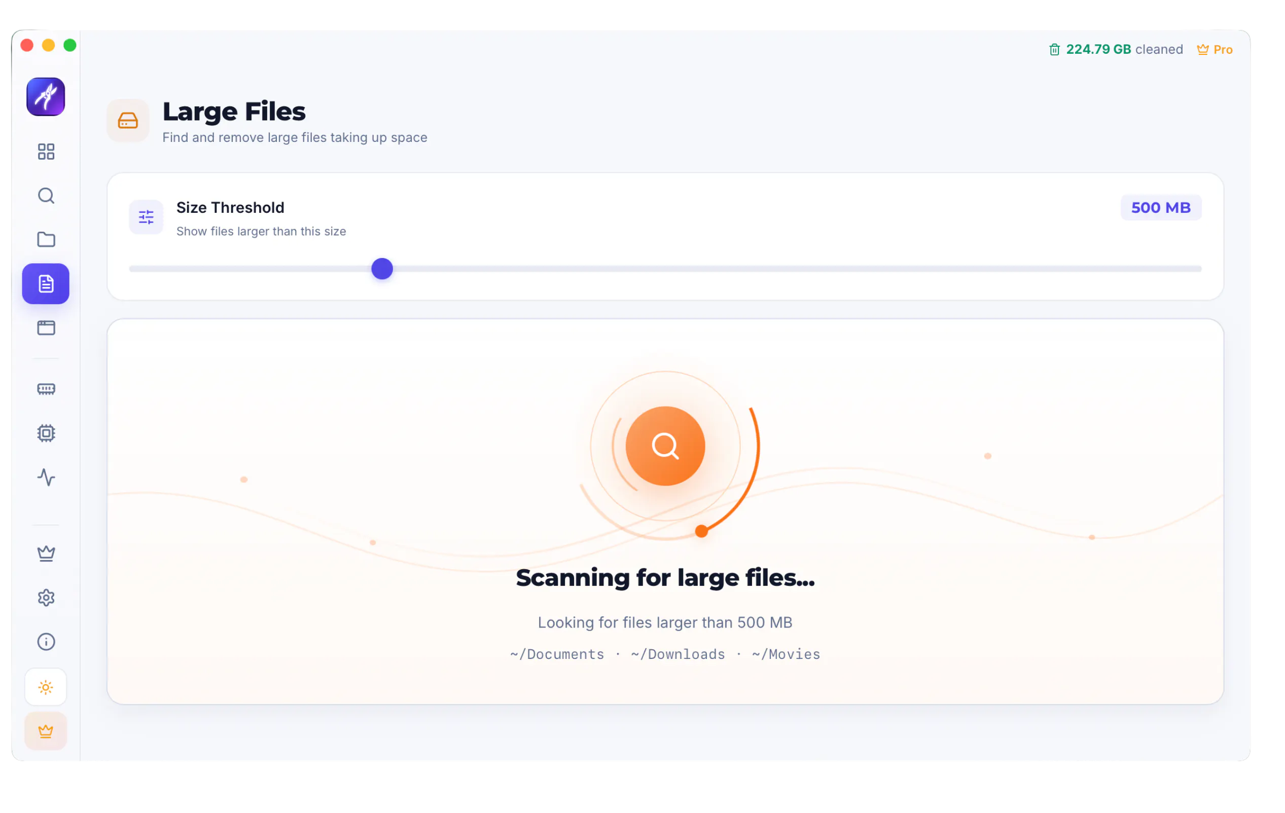This screenshot has height=813, width=1285.
Task: Open the Dashboard grid icon
Action: (x=46, y=152)
